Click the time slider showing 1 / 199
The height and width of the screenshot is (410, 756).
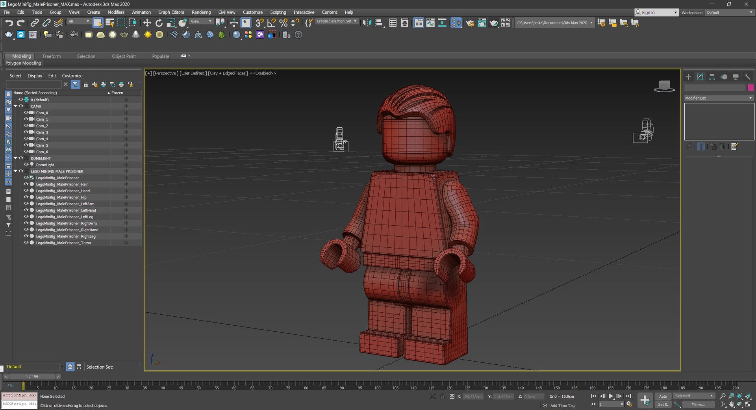[32, 377]
